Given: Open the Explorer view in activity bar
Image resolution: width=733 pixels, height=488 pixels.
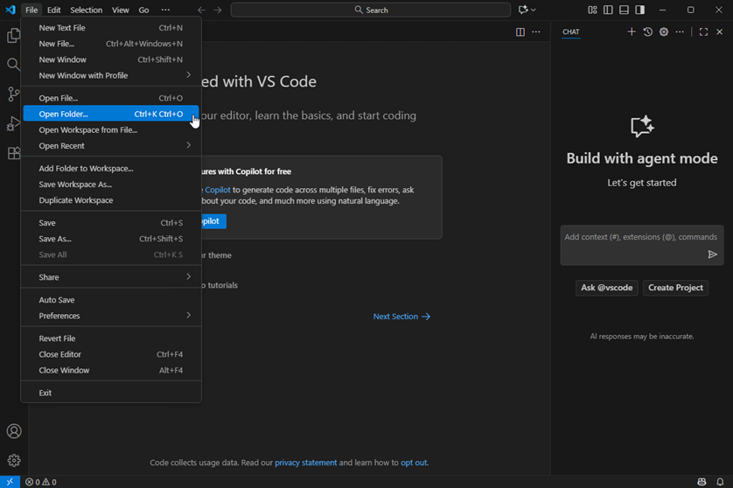Looking at the screenshot, I should click(x=13, y=36).
